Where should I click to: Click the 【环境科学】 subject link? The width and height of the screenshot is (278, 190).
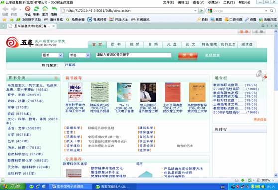coord(73,137)
